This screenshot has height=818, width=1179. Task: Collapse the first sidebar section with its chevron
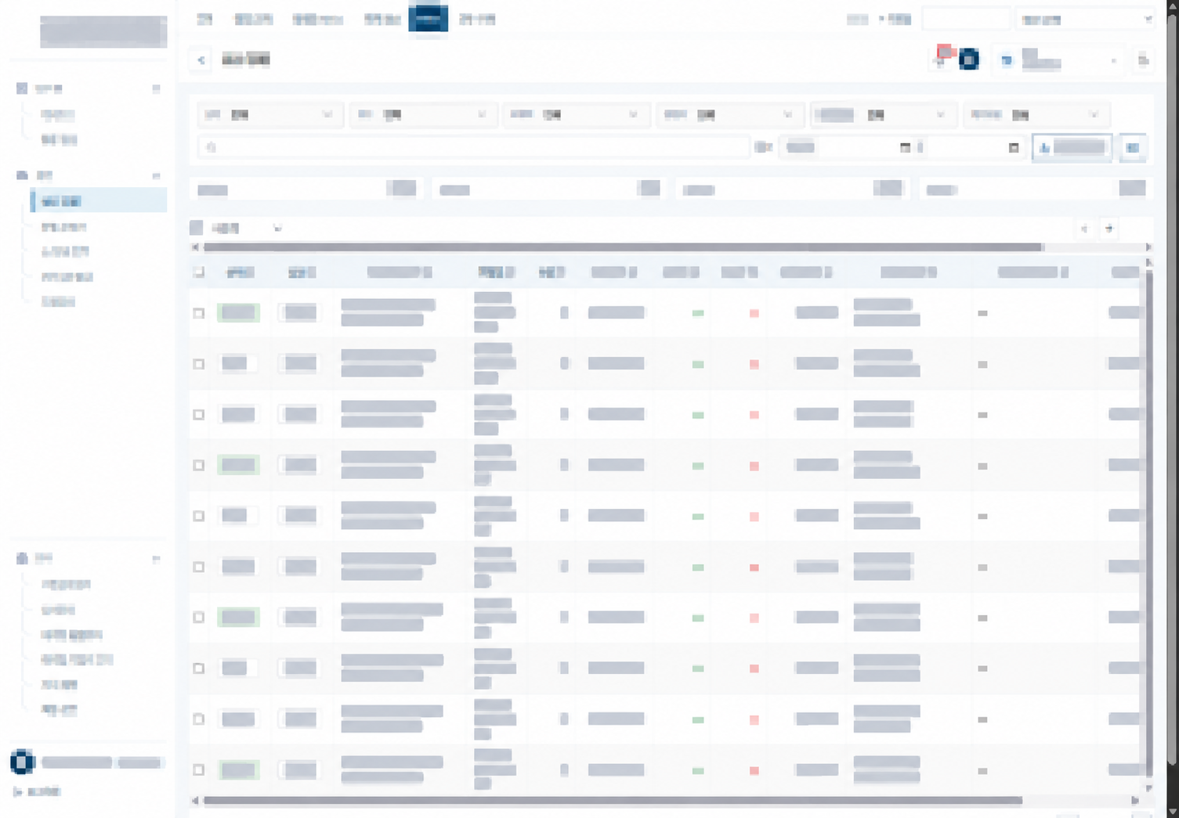click(156, 88)
